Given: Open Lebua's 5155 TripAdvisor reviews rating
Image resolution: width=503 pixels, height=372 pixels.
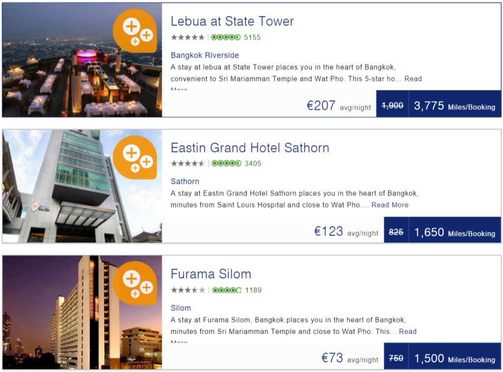Looking at the screenshot, I should (236, 37).
